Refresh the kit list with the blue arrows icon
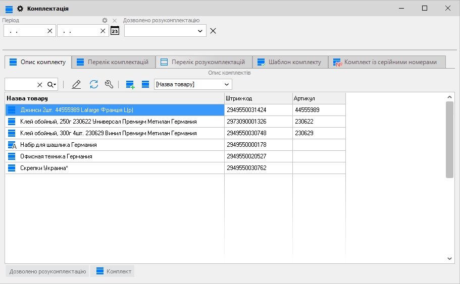Screen dimensions: 460x284 93,84
